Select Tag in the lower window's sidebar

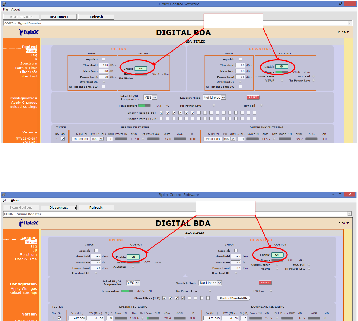(34, 246)
